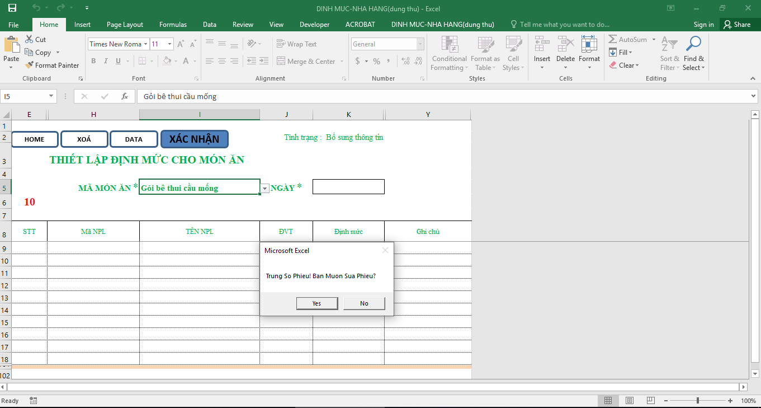Switch to Page Break Preview view icon

click(651, 401)
